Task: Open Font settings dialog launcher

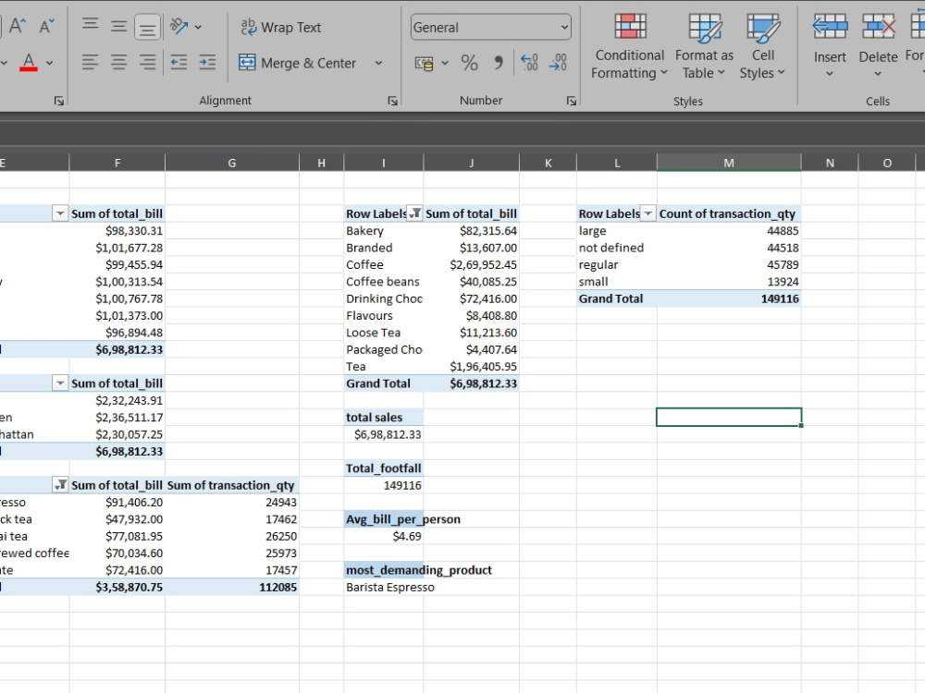Action: click(58, 101)
